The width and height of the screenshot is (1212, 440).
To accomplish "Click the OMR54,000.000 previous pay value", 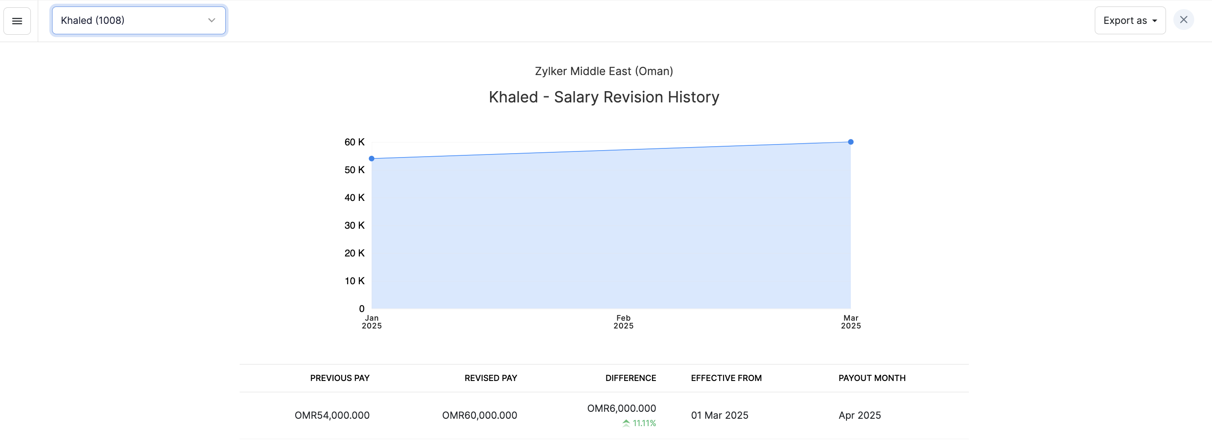I will (332, 415).
